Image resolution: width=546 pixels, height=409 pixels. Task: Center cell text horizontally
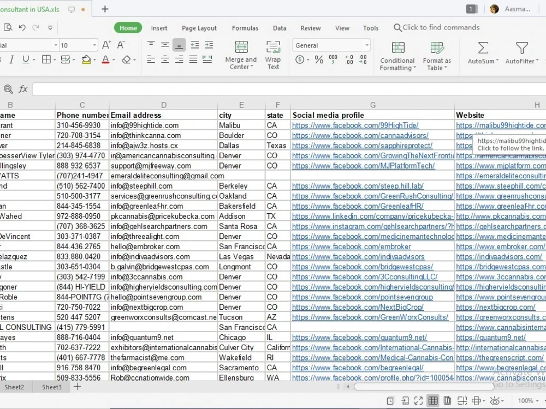coord(165,59)
